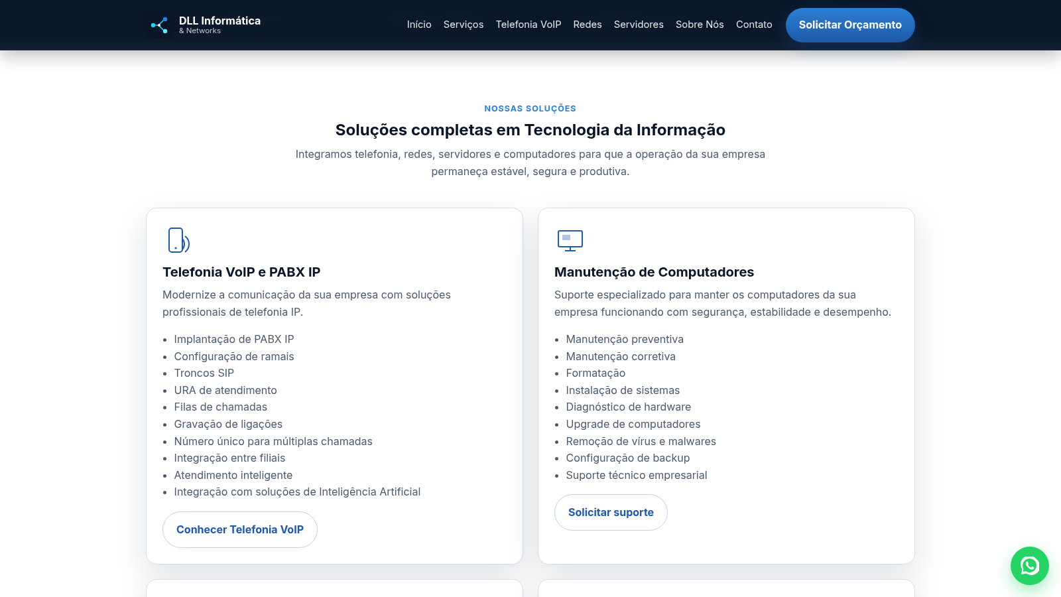Click the Manutenção corretiva item

click(621, 356)
